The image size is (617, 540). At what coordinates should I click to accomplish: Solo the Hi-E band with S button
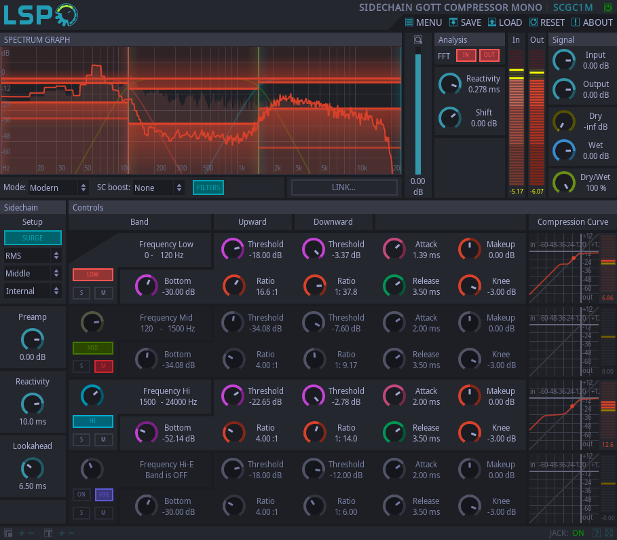(81, 512)
